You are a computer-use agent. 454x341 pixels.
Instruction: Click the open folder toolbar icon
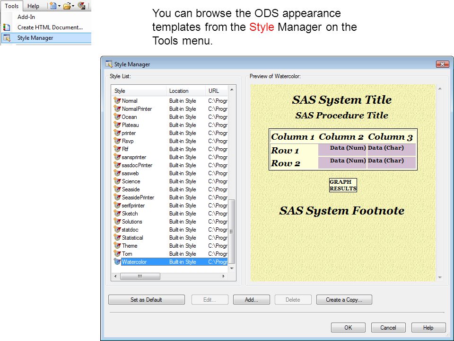point(67,6)
